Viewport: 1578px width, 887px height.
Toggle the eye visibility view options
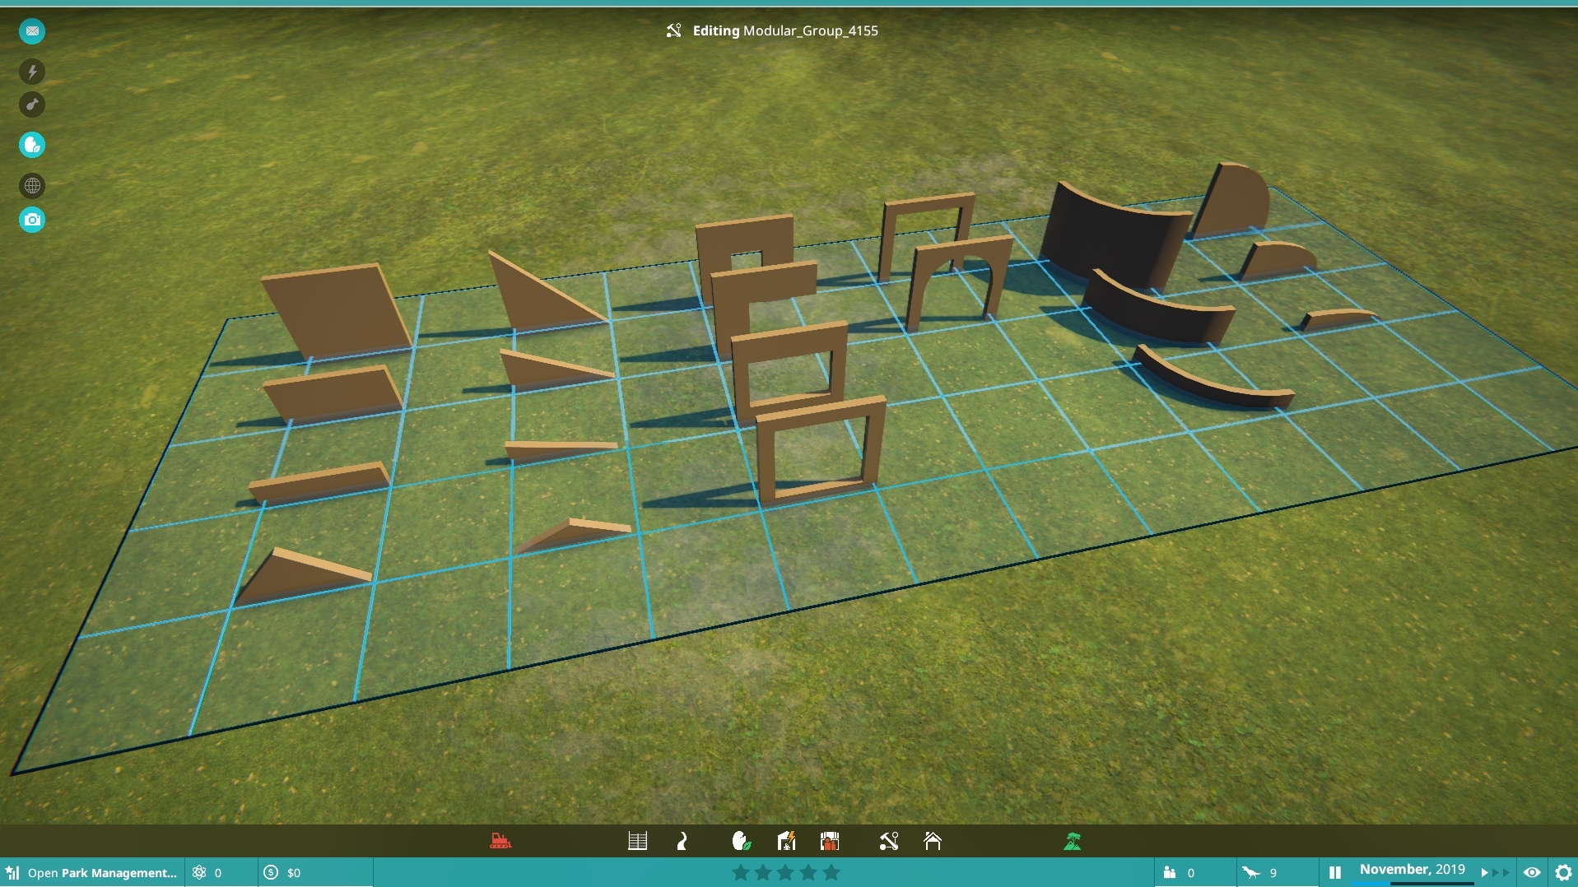pyautogui.click(x=1532, y=872)
